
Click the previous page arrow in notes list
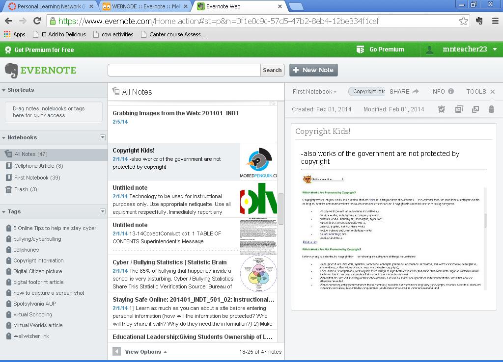(x=117, y=351)
